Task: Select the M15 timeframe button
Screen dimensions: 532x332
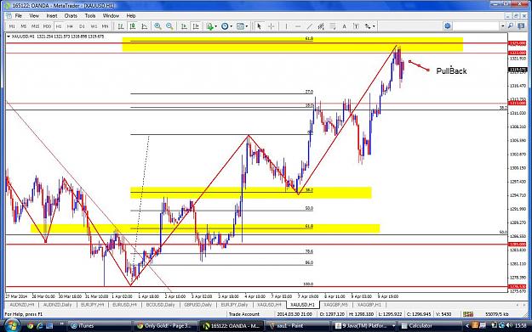Action: click(35, 26)
